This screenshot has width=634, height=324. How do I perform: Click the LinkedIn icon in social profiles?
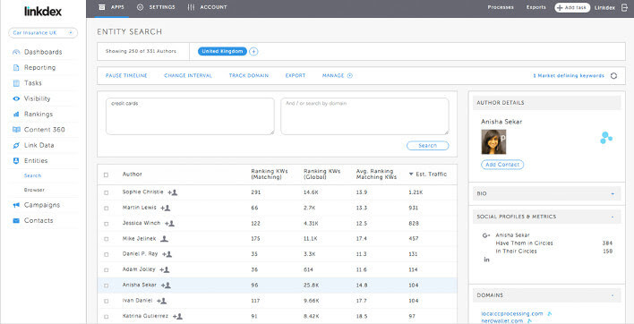[486, 260]
